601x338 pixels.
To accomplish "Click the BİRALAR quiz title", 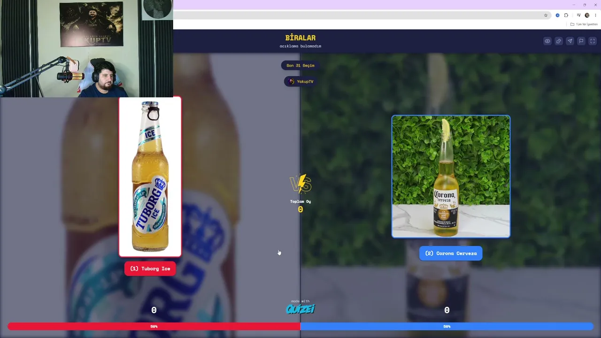I will 300,38.
